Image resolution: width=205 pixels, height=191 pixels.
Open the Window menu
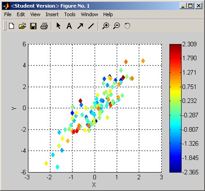89,14
